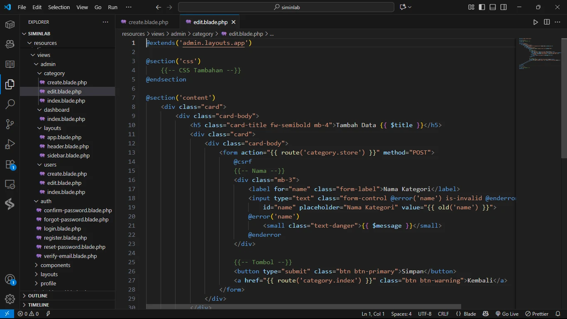567x319 pixels.
Task: Click the Run Code play icon
Action: pos(535,22)
